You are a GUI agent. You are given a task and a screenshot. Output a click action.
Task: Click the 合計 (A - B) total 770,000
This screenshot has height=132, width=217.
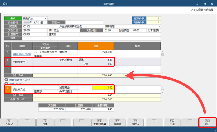[x=96, y=99]
